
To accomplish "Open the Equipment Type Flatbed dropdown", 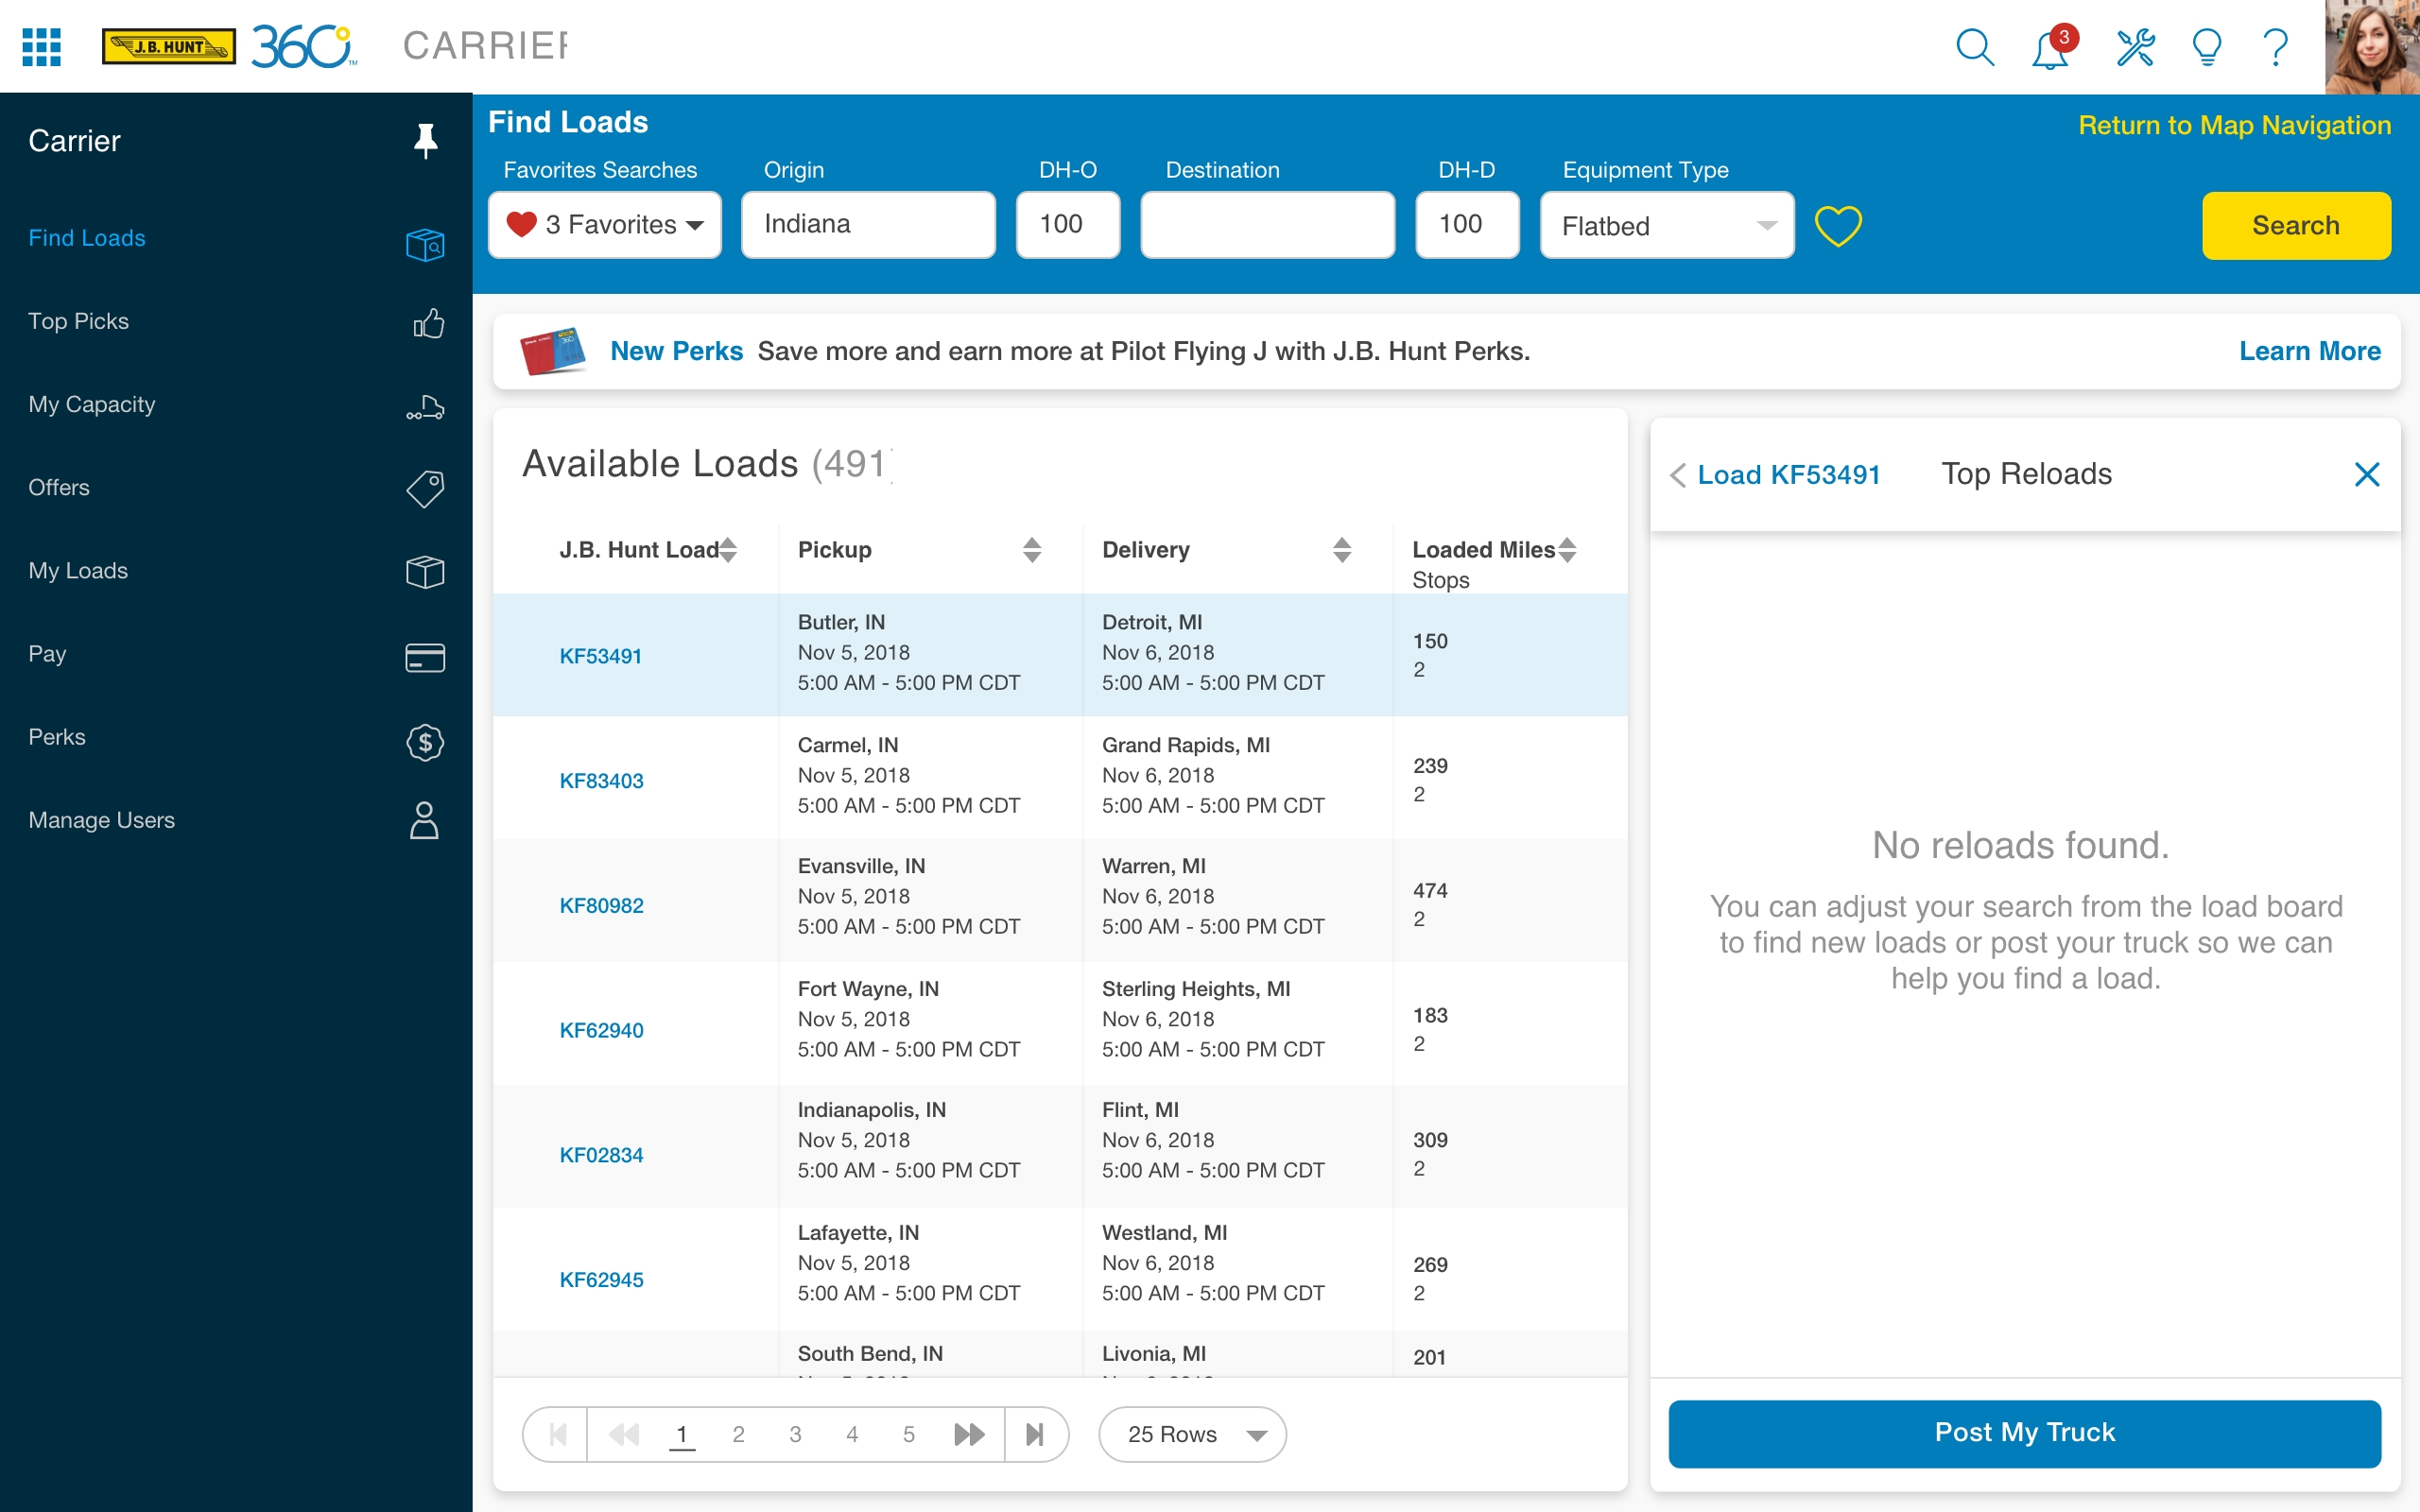I will [x=1667, y=226].
